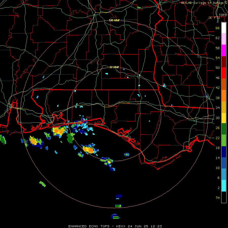Click the "2" scale value
The image size is (228, 228).
tap(218, 188)
